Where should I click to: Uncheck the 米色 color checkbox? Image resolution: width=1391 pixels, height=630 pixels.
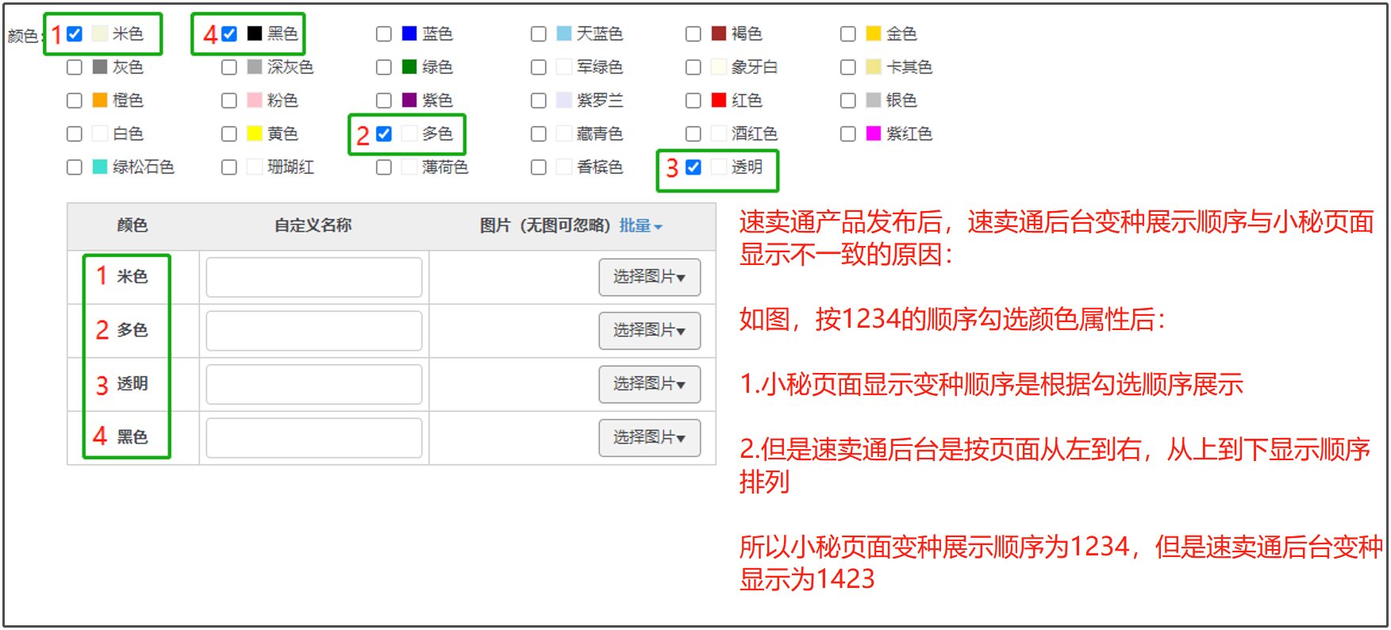pyautogui.click(x=75, y=33)
